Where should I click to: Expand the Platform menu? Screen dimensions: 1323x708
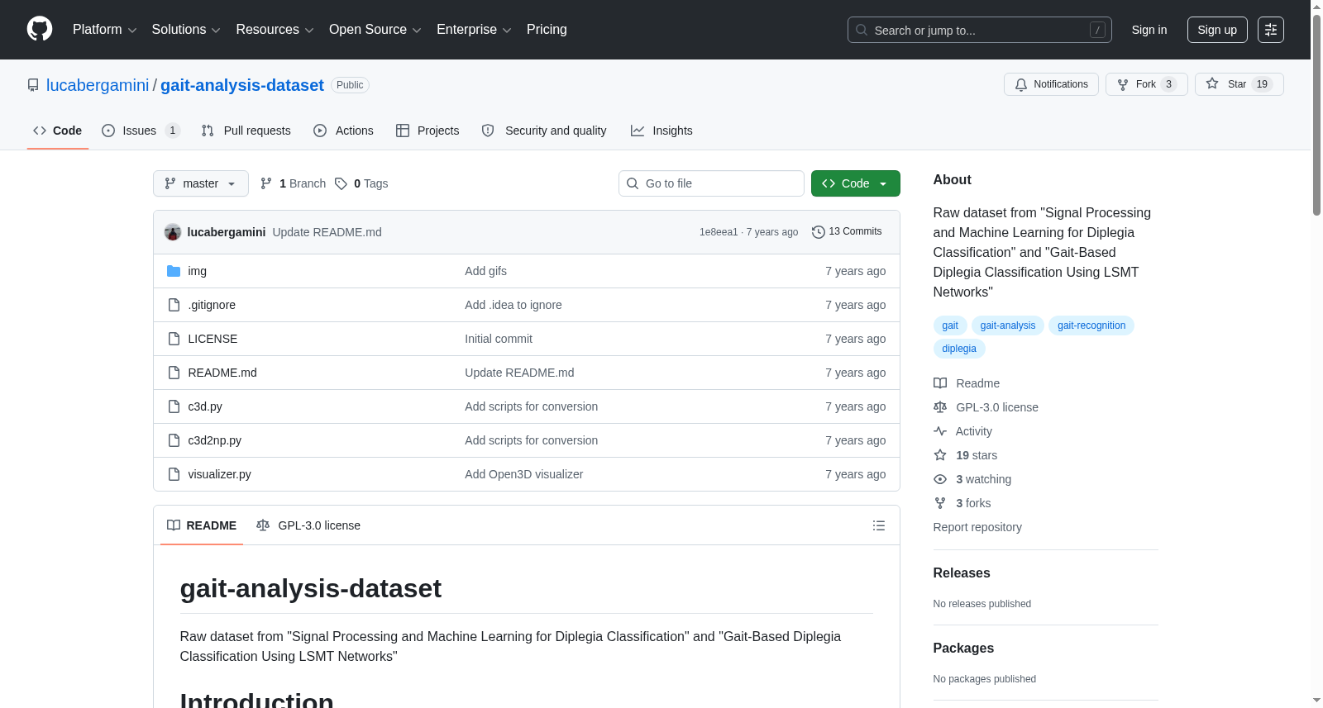click(x=105, y=30)
